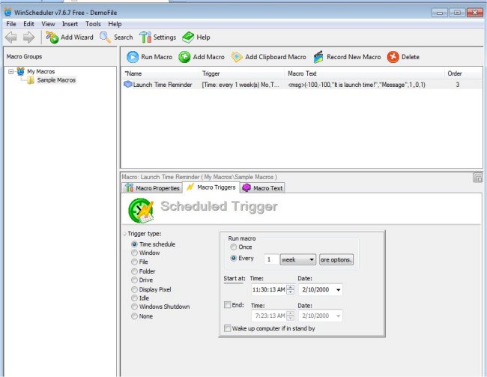The width and height of the screenshot is (487, 377).
Task: Enable Wake up computer if in stand by
Action: 227,328
